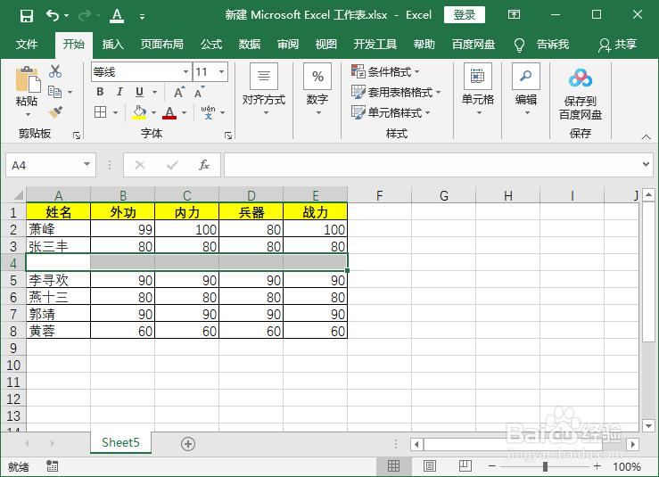The image size is (659, 477).
Task: Click the macro record status bar icon
Action: (52, 465)
